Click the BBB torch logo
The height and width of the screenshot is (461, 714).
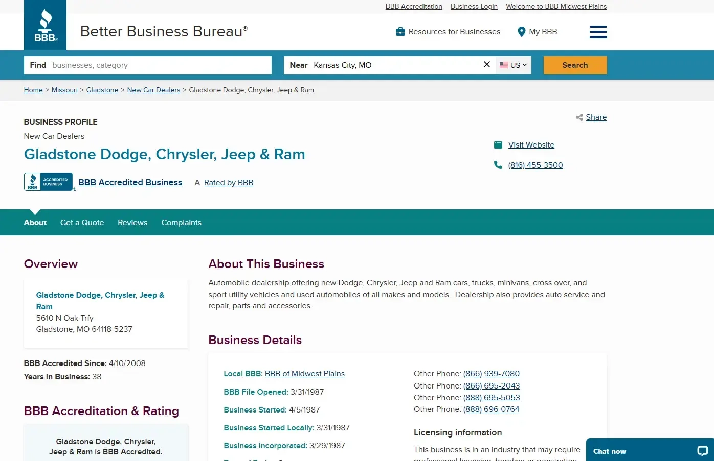click(x=46, y=25)
